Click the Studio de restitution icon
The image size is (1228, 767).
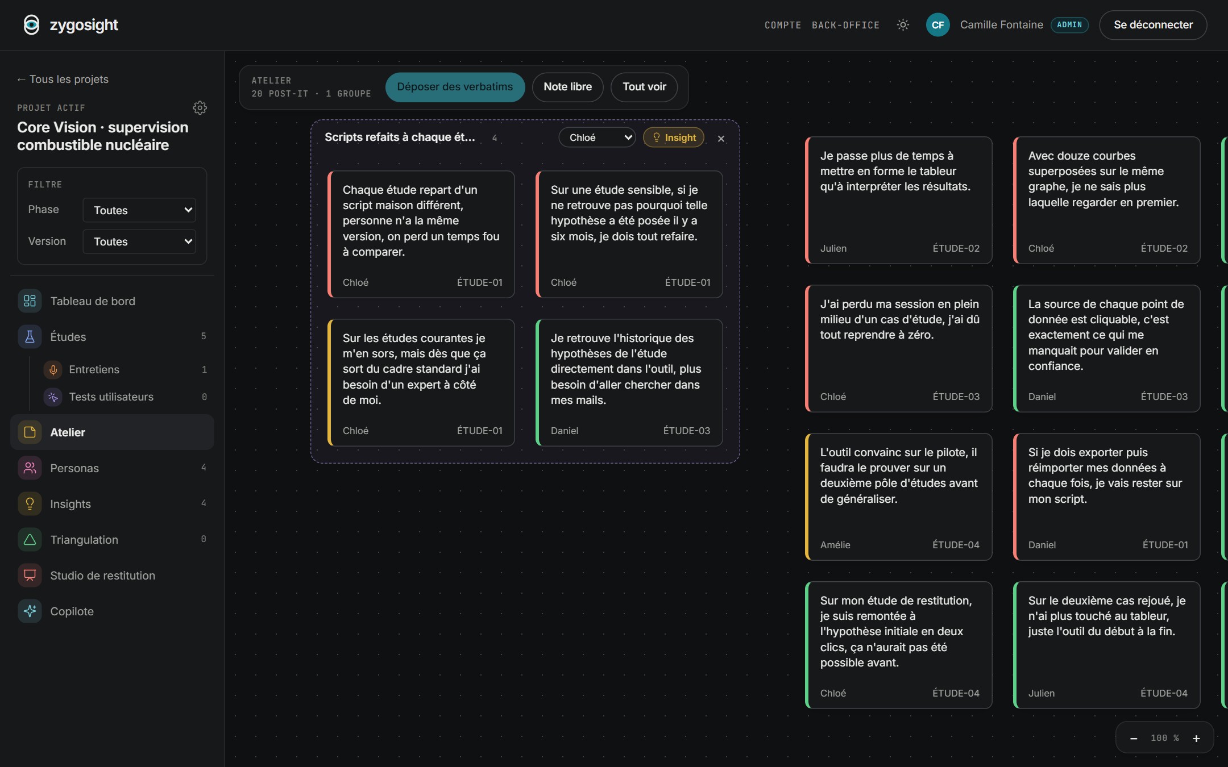30,576
